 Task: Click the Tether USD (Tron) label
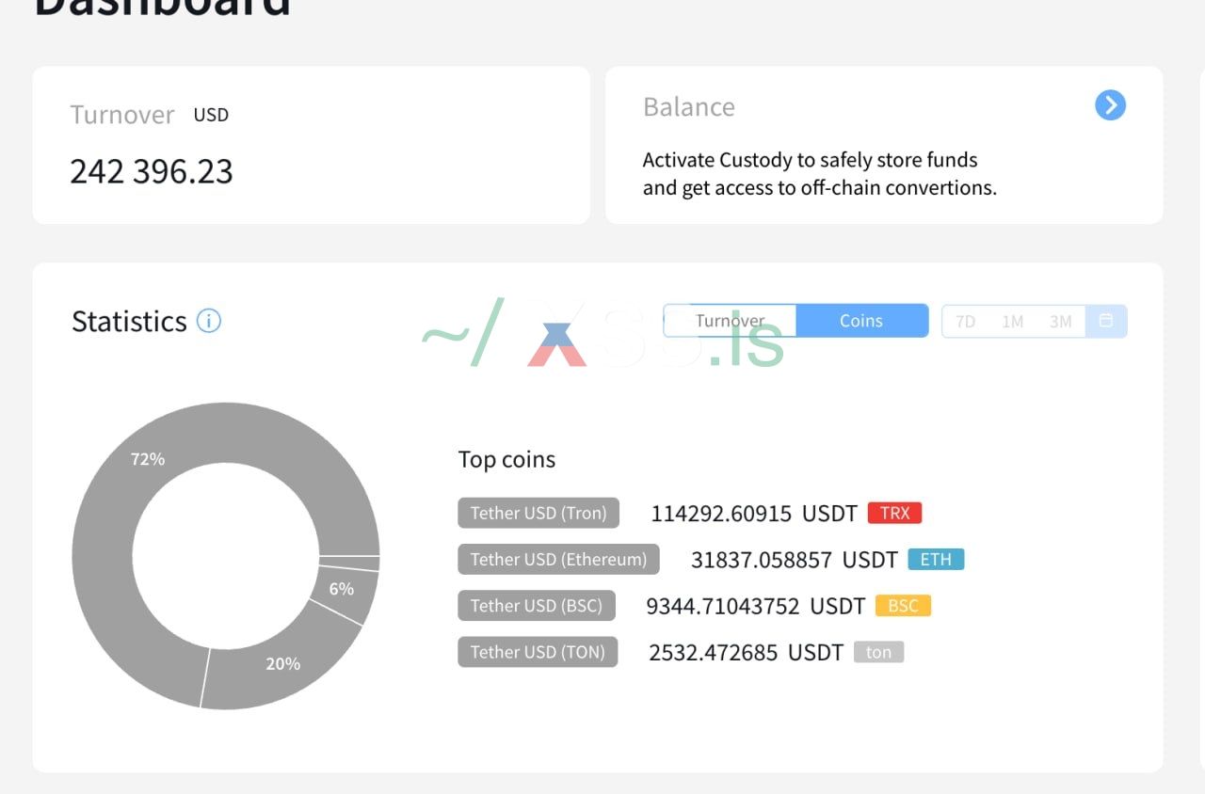[x=538, y=513]
